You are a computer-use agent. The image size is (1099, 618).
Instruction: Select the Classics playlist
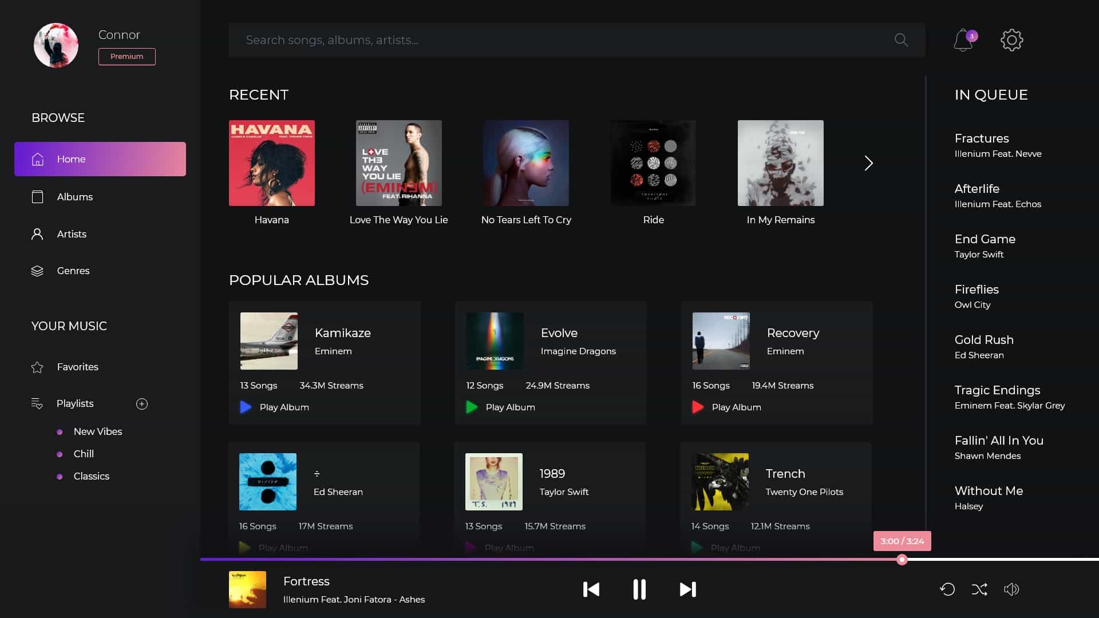pos(91,476)
